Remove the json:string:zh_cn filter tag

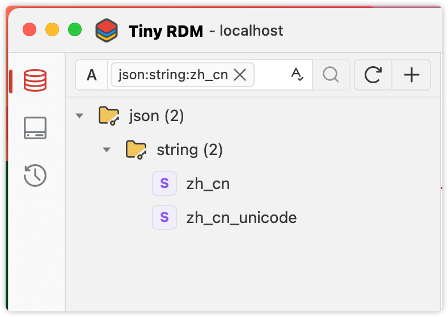[240, 75]
